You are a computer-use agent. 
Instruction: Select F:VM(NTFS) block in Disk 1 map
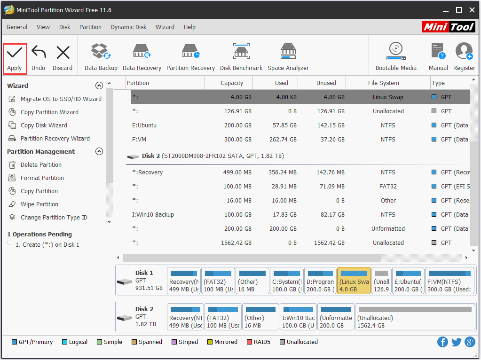[449, 281]
